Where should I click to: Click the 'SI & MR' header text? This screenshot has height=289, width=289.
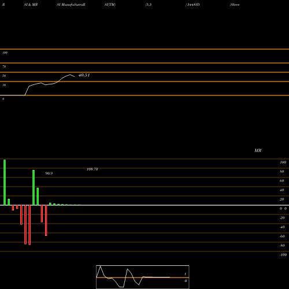click(x=31, y=5)
